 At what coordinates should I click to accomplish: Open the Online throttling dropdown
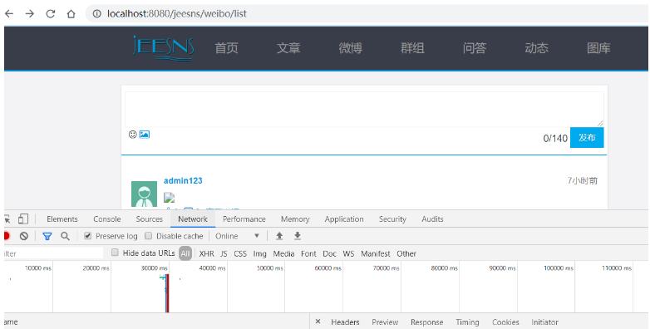237,236
